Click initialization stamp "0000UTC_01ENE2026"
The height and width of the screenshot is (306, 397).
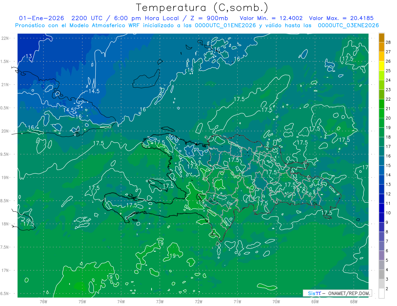(x=225, y=25)
